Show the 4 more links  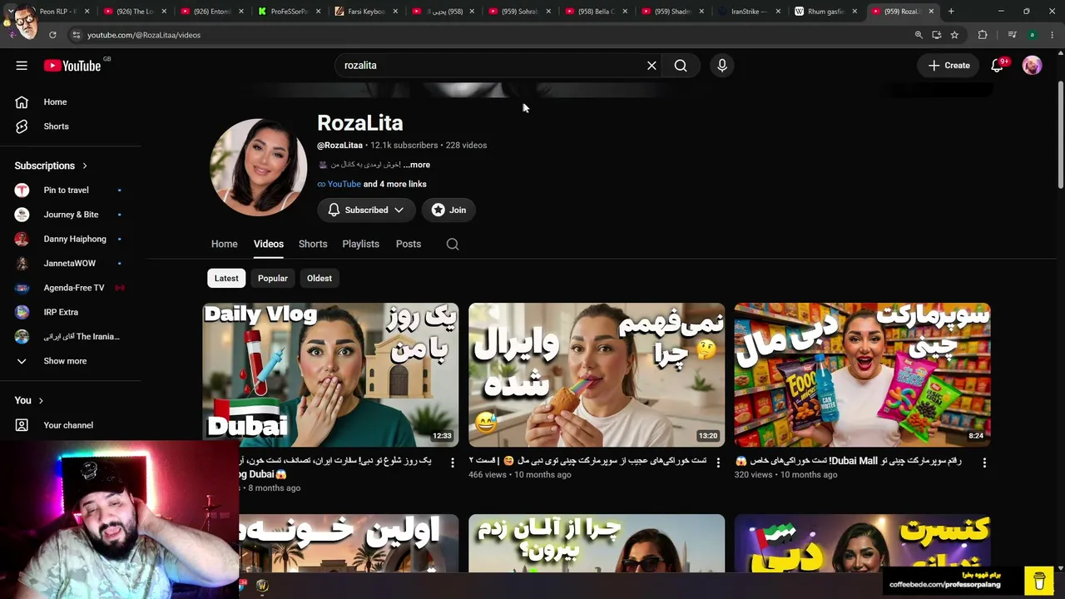coord(395,184)
